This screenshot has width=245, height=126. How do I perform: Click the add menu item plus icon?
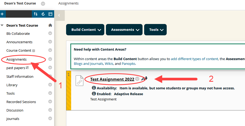pyautogui.click(x=2, y=14)
